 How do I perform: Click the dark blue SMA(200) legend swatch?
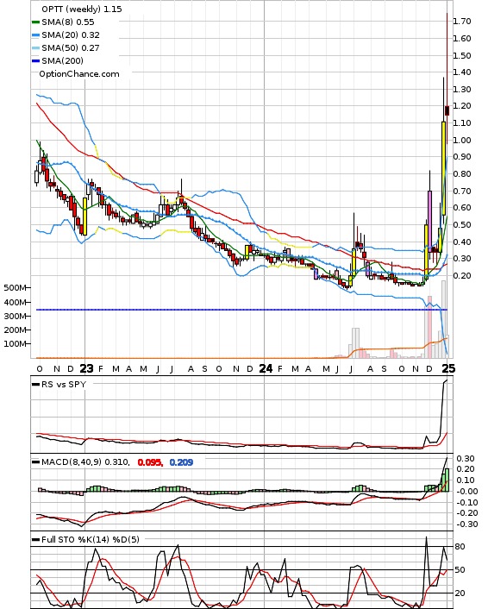pyautogui.click(x=35, y=61)
